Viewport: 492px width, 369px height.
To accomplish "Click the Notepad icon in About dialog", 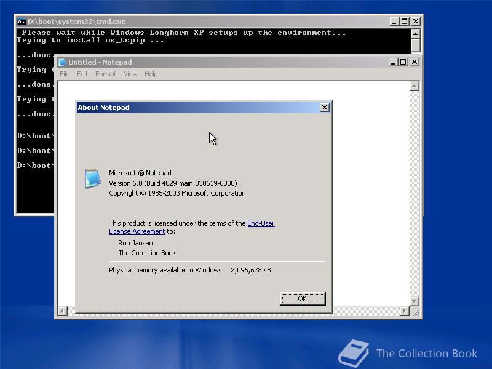I will click(93, 178).
